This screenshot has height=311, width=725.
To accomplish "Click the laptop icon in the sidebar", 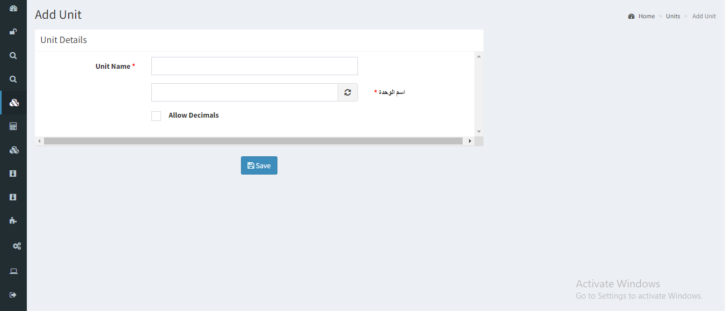I will point(13,271).
